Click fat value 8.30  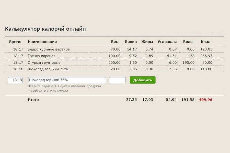tap(149, 69)
